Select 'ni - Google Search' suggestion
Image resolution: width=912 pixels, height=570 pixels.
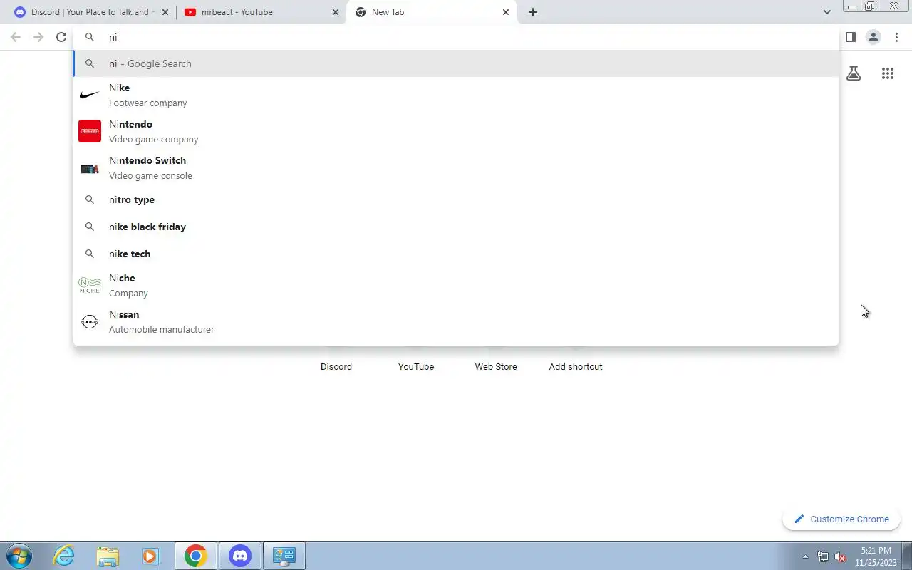click(456, 63)
